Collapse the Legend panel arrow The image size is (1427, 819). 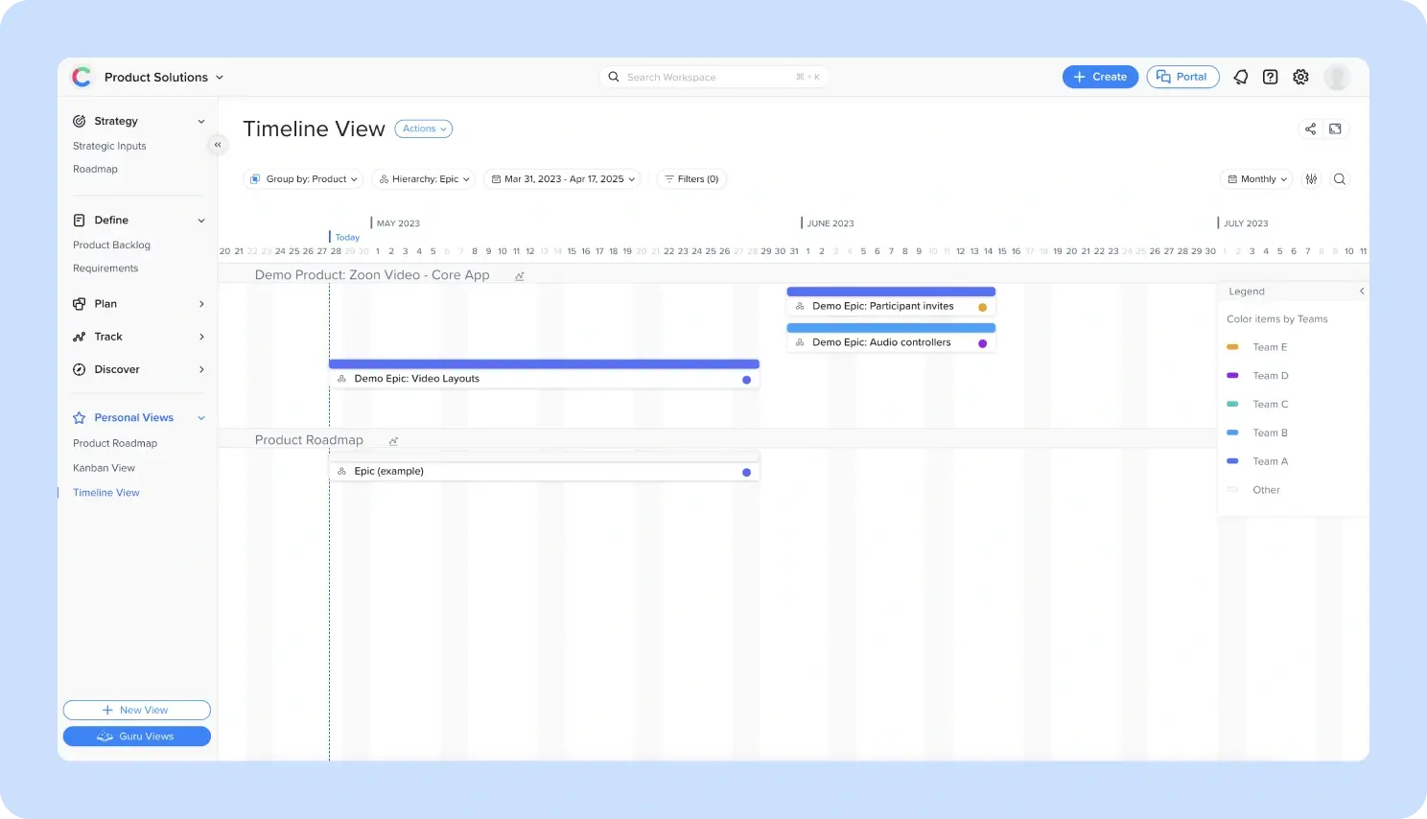point(1362,292)
